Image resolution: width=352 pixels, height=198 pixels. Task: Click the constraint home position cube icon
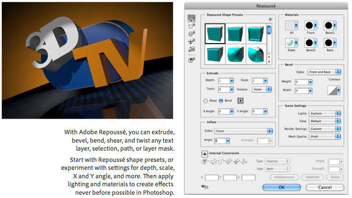pos(205,161)
